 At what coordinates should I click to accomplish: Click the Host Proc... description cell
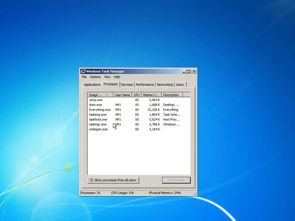point(171,119)
